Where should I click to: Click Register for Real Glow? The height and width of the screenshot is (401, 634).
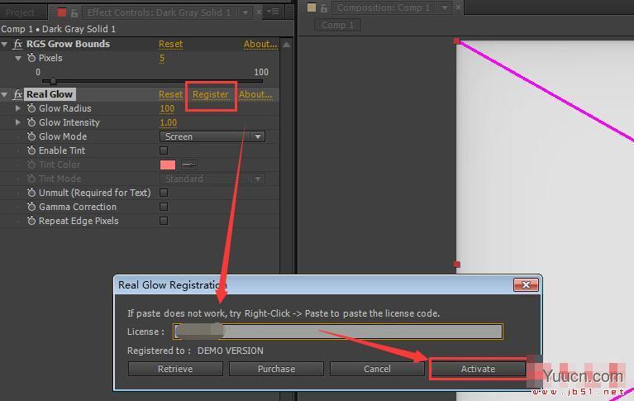tap(210, 94)
